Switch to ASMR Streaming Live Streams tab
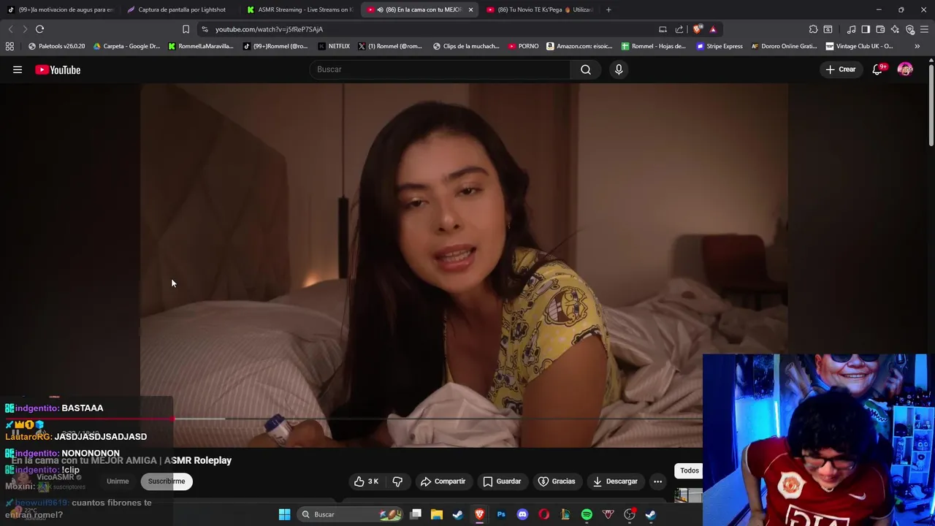The height and width of the screenshot is (526, 935). (x=299, y=9)
